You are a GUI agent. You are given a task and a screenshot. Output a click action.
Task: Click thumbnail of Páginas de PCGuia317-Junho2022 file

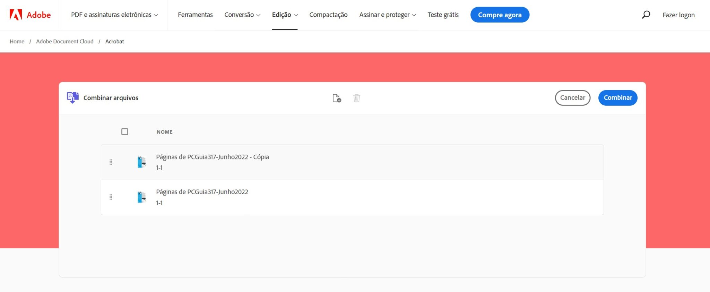click(141, 197)
